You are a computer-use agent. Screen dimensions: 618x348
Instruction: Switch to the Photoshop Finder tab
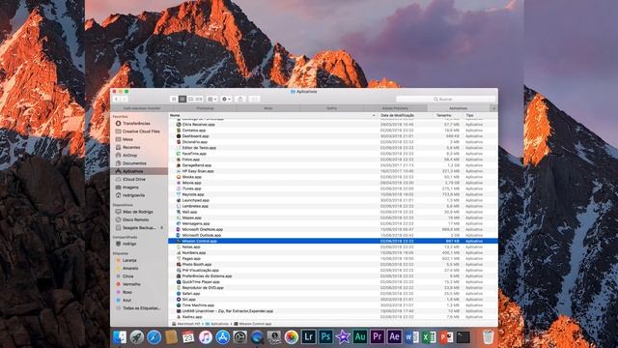coord(205,108)
